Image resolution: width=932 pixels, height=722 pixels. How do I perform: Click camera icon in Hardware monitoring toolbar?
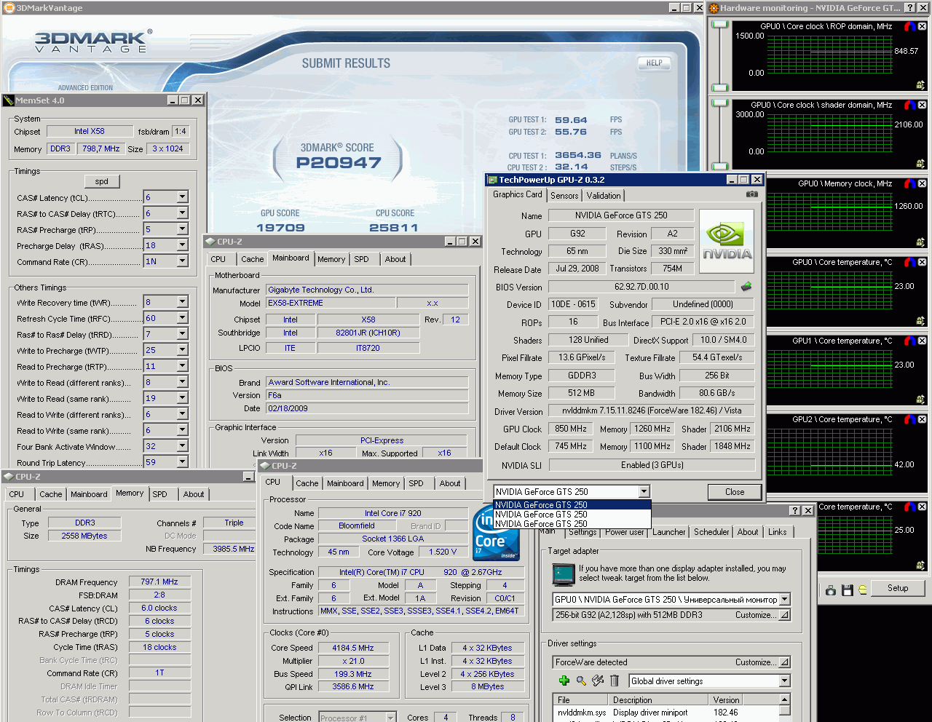pyautogui.click(x=831, y=590)
